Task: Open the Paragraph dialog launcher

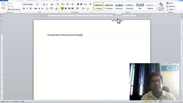Action: pos(91,12)
